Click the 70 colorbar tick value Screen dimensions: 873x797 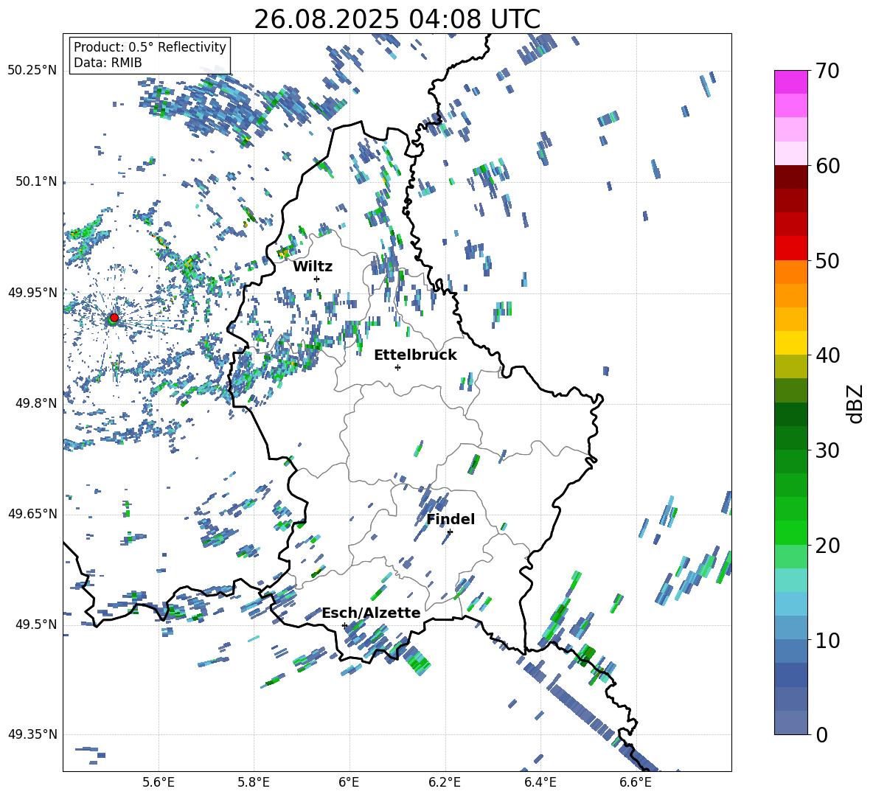[827, 72]
